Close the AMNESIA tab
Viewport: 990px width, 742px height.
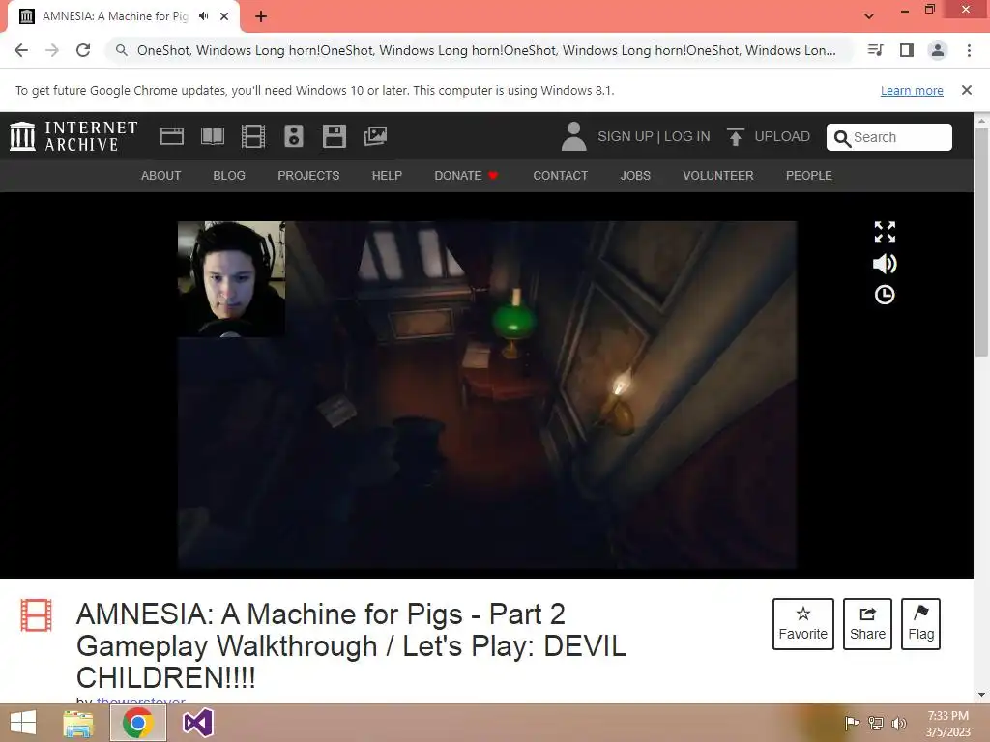224,16
